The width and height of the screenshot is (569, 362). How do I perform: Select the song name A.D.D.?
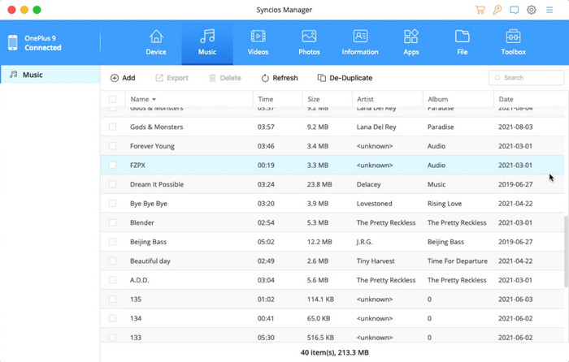point(139,280)
